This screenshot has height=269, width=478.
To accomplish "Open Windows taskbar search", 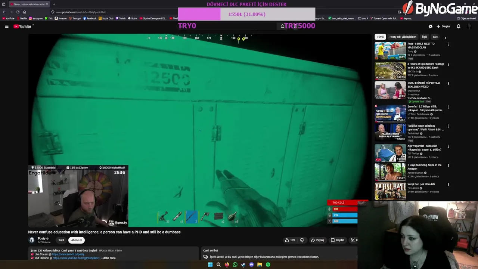I will pos(218,265).
